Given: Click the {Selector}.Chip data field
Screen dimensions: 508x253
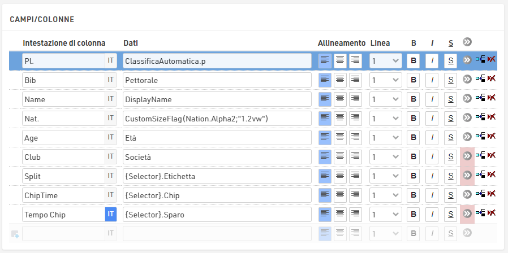Looking at the screenshot, I should [x=217, y=195].
